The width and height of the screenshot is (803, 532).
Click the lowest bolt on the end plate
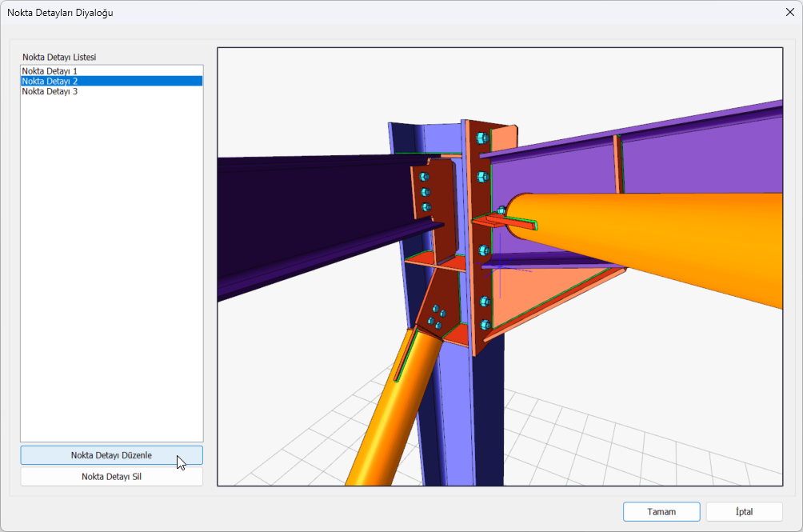tap(484, 324)
